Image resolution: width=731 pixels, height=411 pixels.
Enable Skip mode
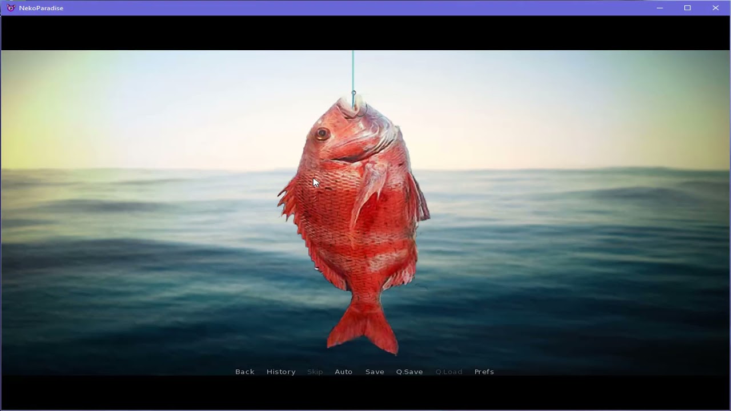pos(315,372)
